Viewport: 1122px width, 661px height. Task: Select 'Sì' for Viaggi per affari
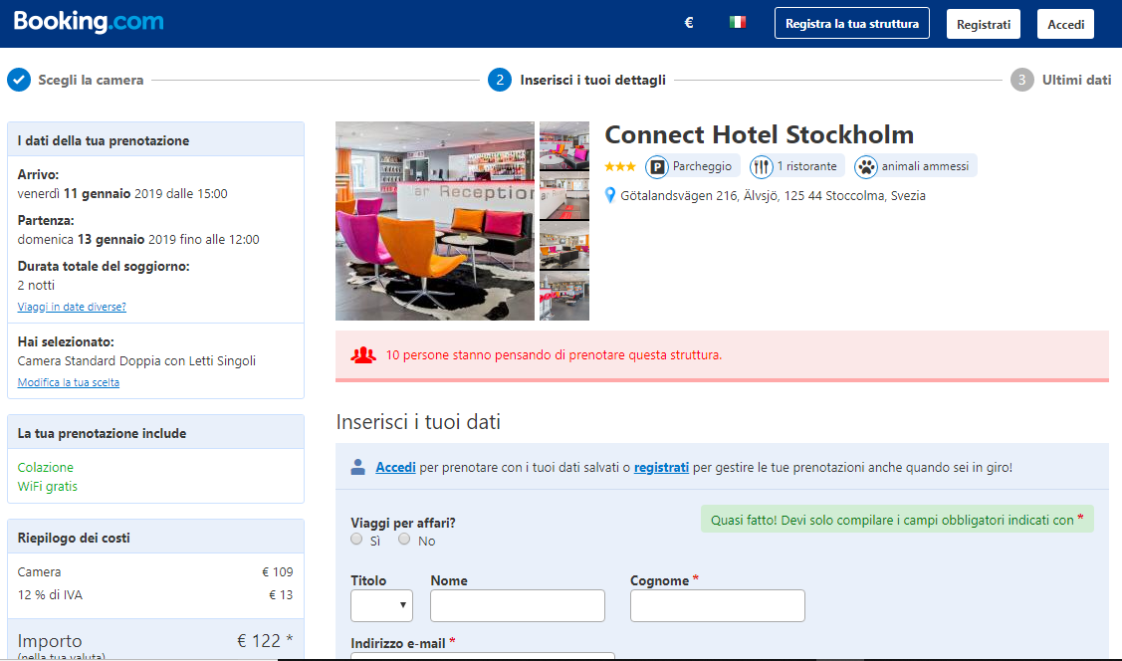(x=356, y=540)
